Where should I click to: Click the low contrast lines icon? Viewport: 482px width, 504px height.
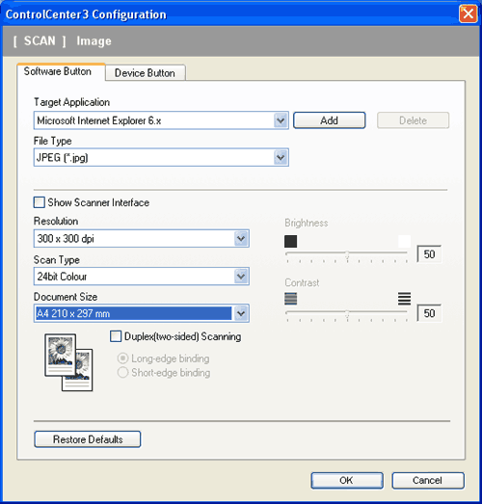click(291, 299)
